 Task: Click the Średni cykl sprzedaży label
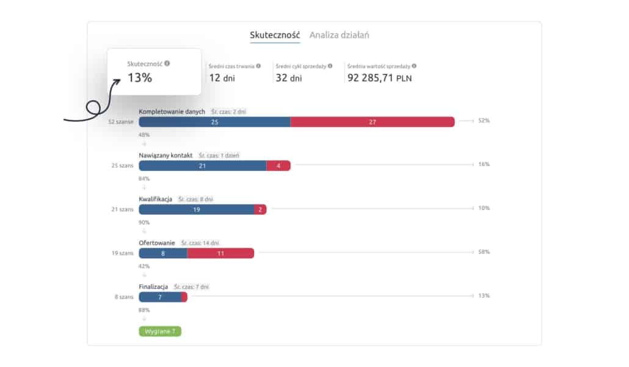click(x=301, y=66)
